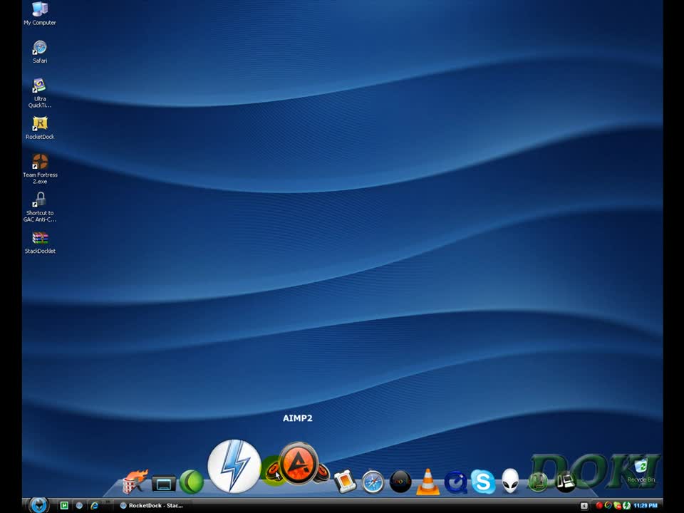Expand hidden system tray icons arrow
This screenshot has height=513, width=684.
pos(584,506)
